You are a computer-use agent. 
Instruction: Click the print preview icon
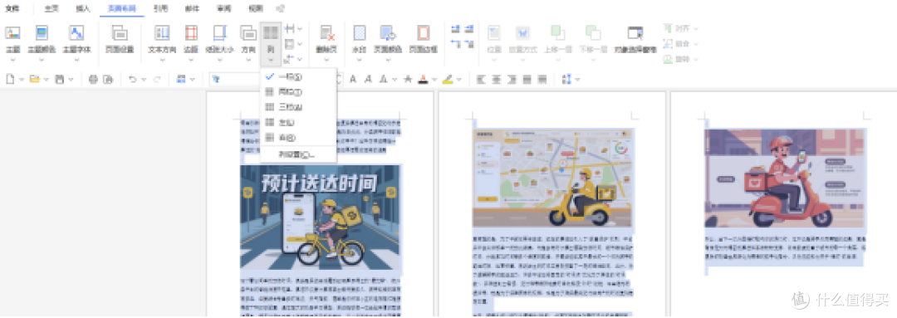108,79
